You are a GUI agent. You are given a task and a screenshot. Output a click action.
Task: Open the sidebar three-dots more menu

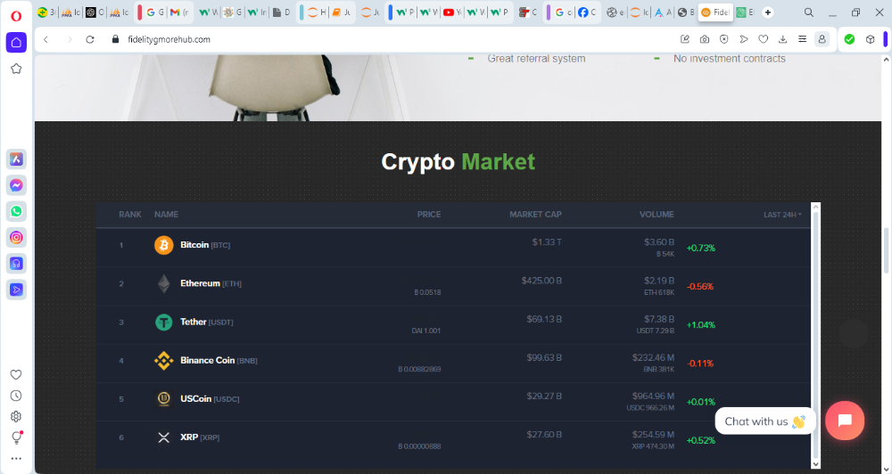point(16,458)
